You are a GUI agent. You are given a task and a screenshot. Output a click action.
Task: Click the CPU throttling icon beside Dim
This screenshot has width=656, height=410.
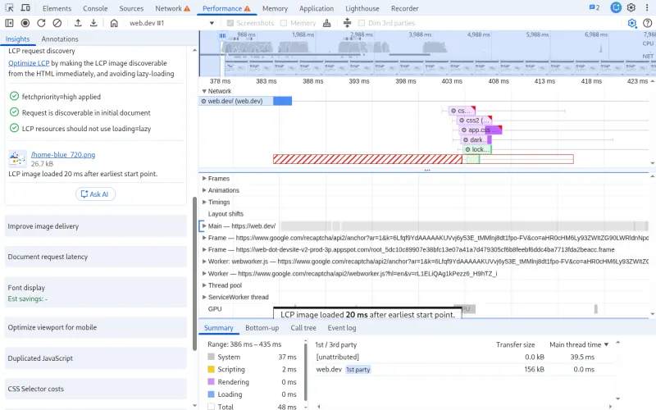pyautogui.click(x=347, y=23)
